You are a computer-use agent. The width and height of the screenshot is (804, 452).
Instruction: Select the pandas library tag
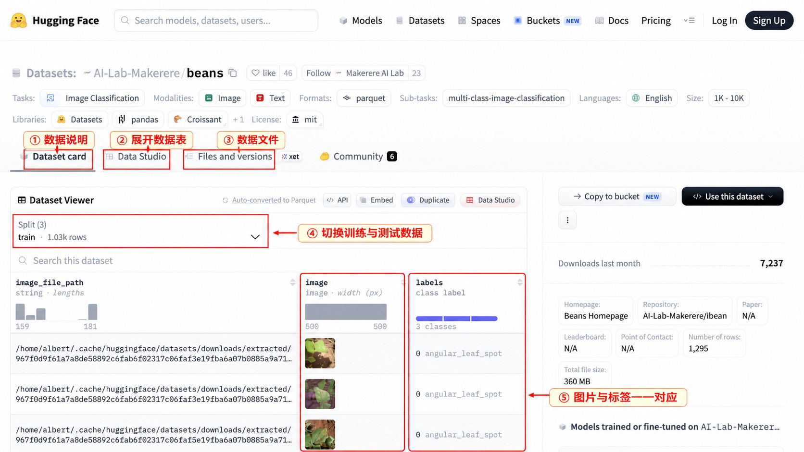coord(138,120)
